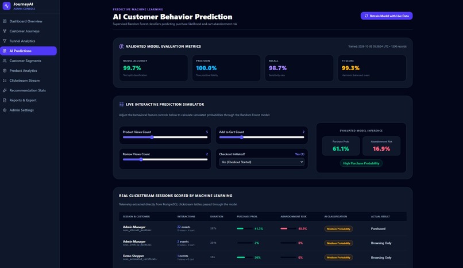Click Browsing Only in the Demo Shopper row

pyautogui.click(x=381, y=258)
